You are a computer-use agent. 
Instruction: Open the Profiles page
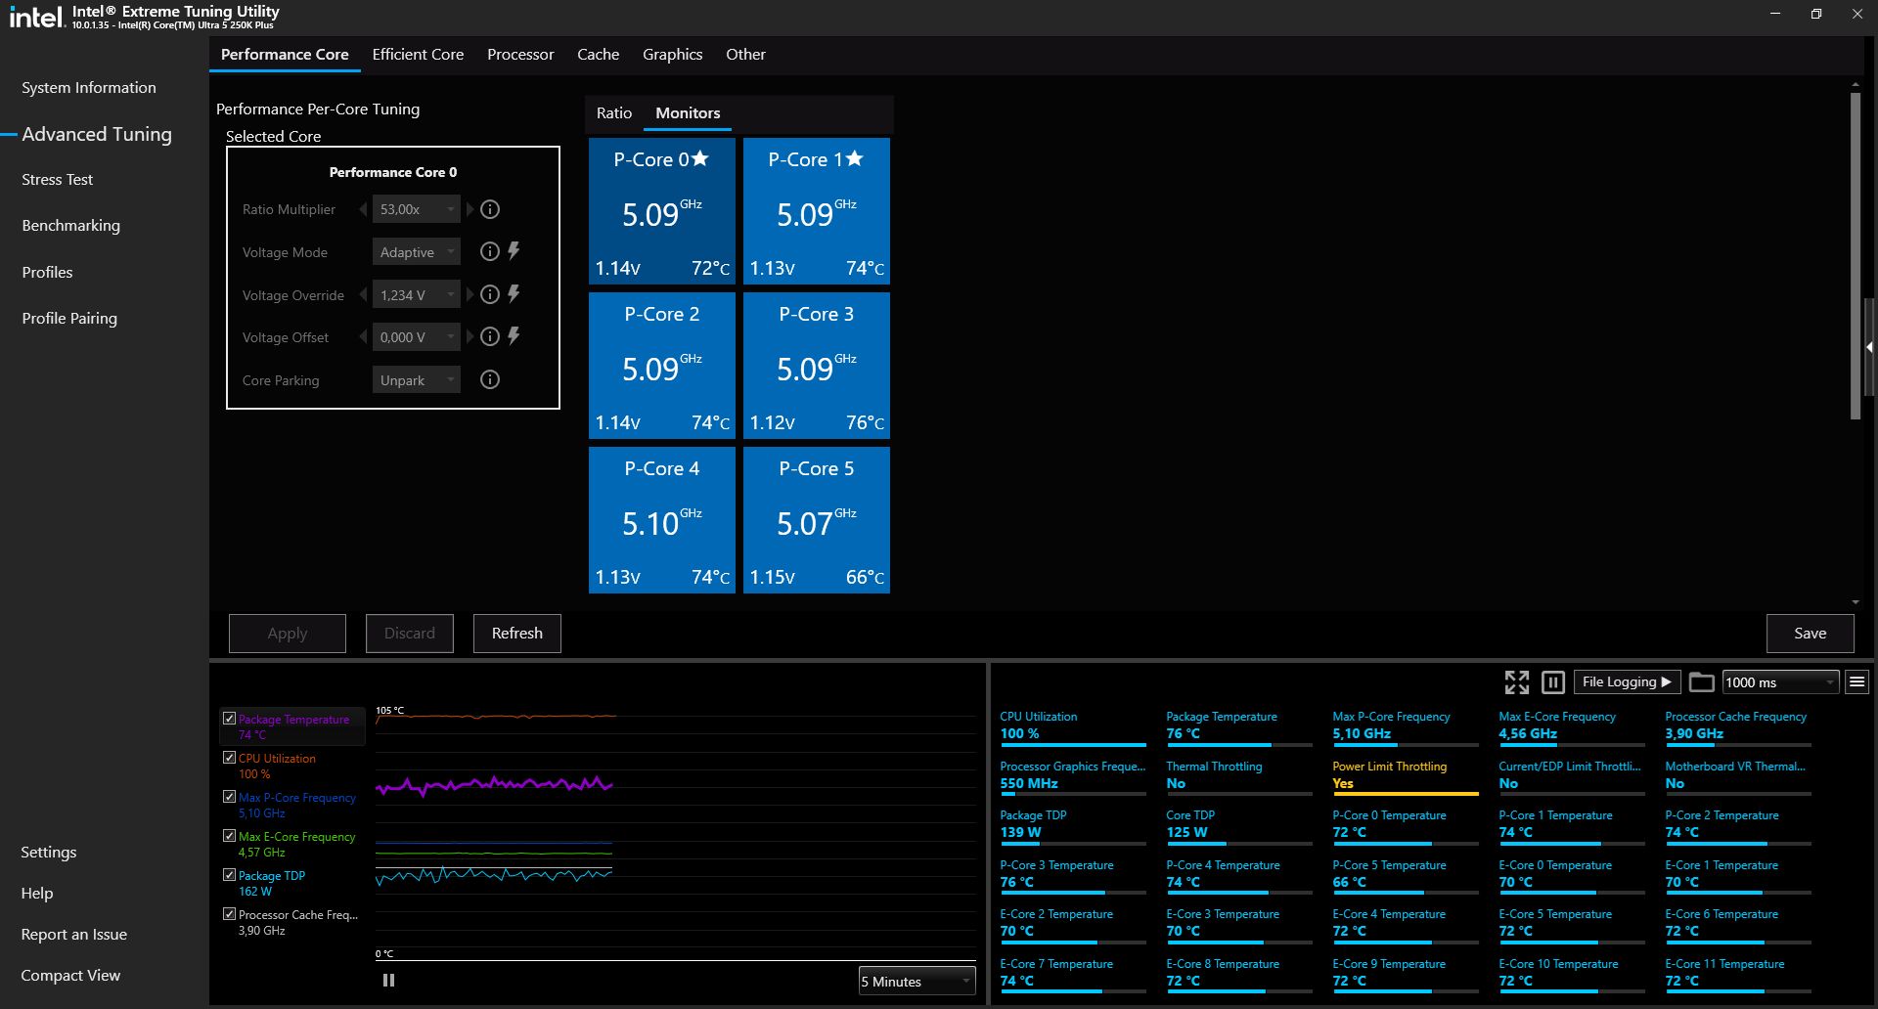pos(47,272)
